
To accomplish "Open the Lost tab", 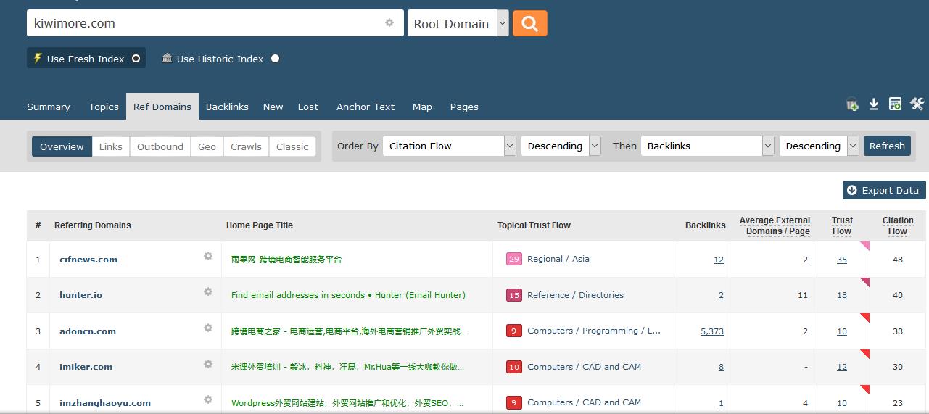I will coord(308,107).
